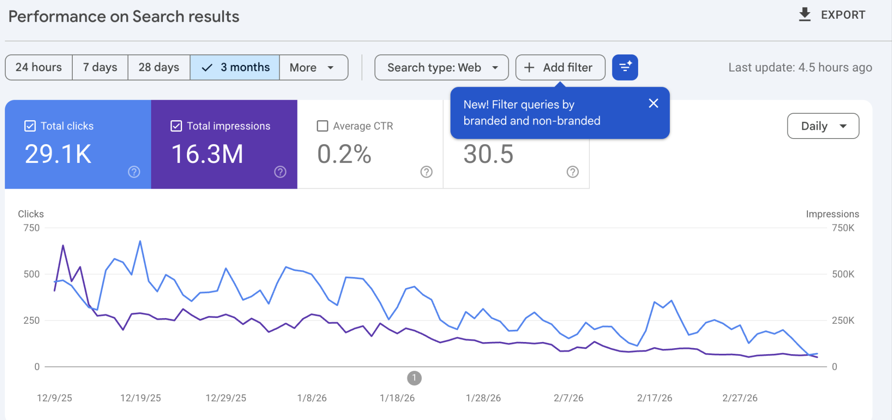This screenshot has width=892, height=420.
Task: Click the 1/18/26 date axis label
Action: [397, 398]
